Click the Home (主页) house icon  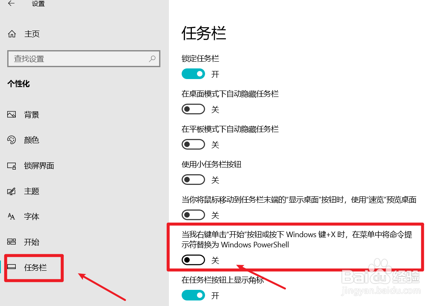tap(12, 34)
